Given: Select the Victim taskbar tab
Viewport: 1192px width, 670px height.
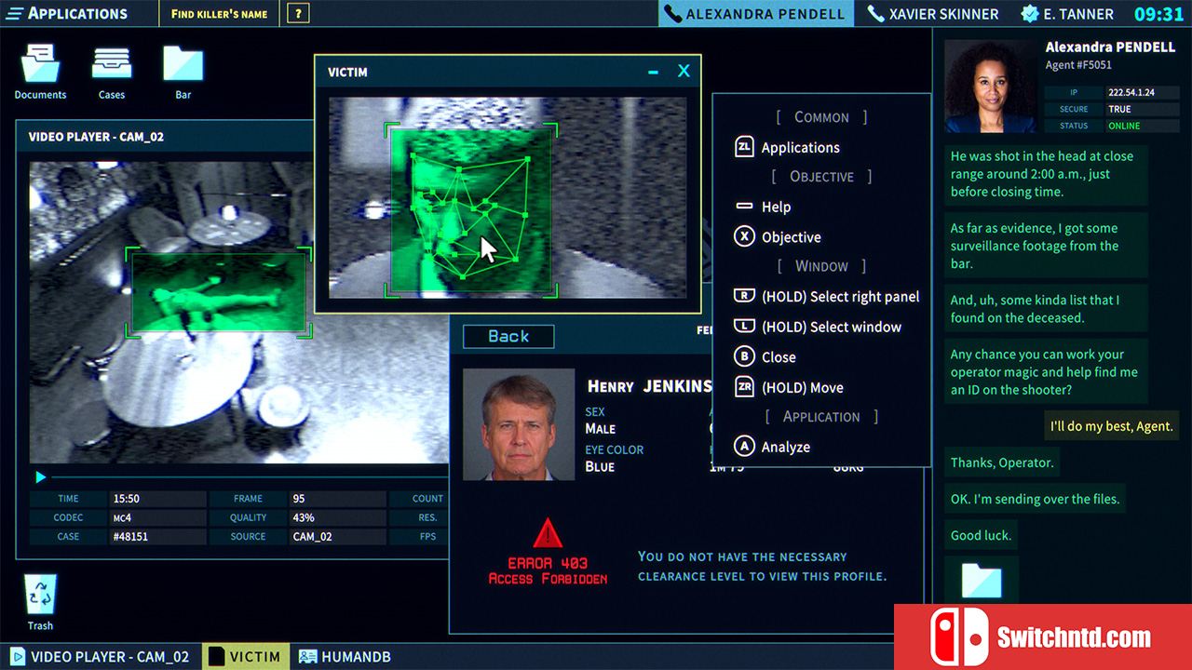Looking at the screenshot, I should pyautogui.click(x=246, y=656).
